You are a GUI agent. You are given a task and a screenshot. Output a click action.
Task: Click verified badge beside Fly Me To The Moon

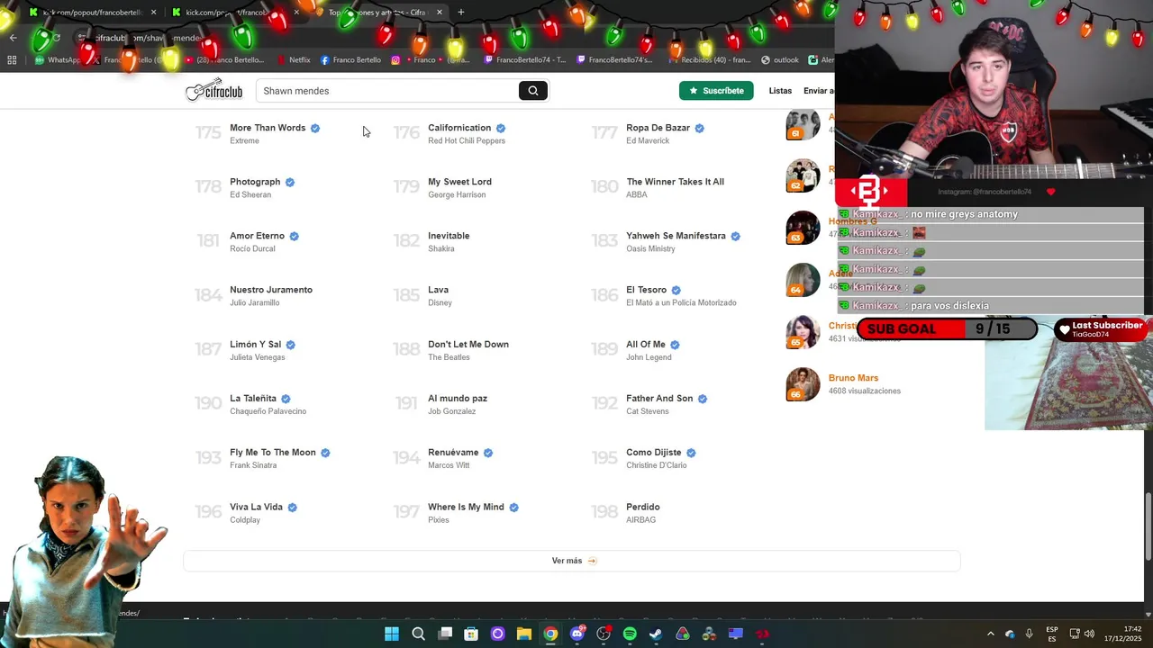tap(325, 453)
